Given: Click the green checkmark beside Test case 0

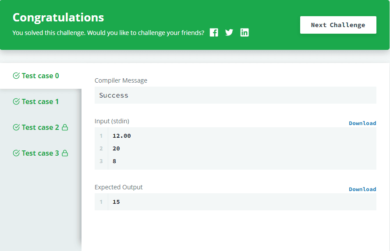Looking at the screenshot, I should 16,76.
